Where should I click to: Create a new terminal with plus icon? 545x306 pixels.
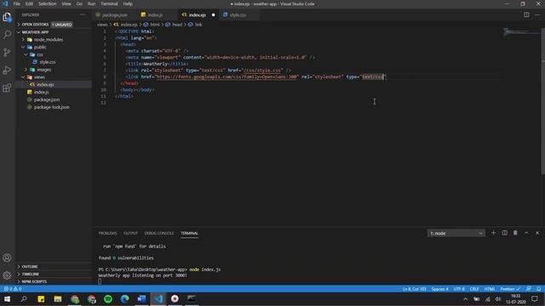pos(493,233)
